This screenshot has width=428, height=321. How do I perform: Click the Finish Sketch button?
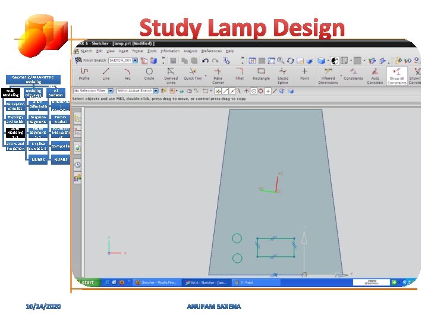90,60
